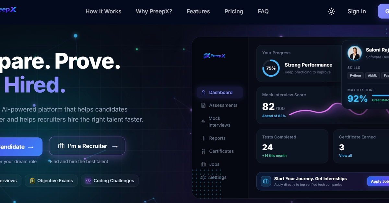Click Saloni's profile avatar photo
Image resolution: width=389 pixels, height=203 pixels.
pyautogui.click(x=355, y=53)
